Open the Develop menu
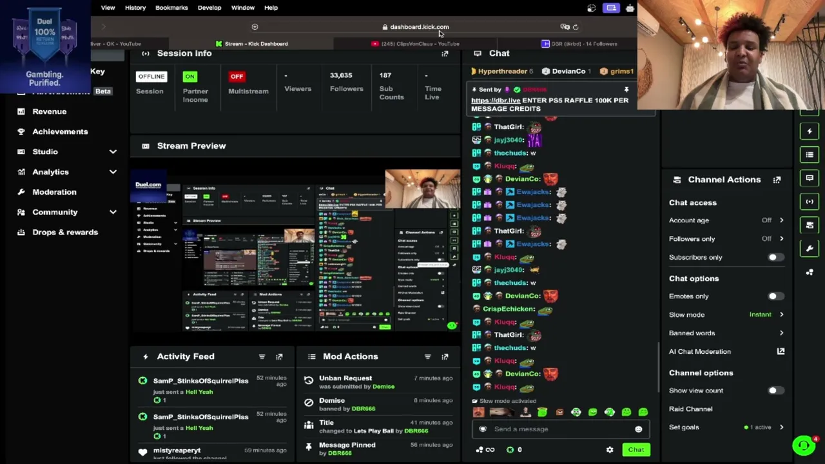This screenshot has height=464, width=825. (x=209, y=8)
